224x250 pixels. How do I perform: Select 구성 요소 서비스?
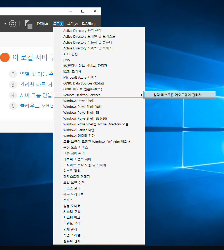[x=99, y=147]
